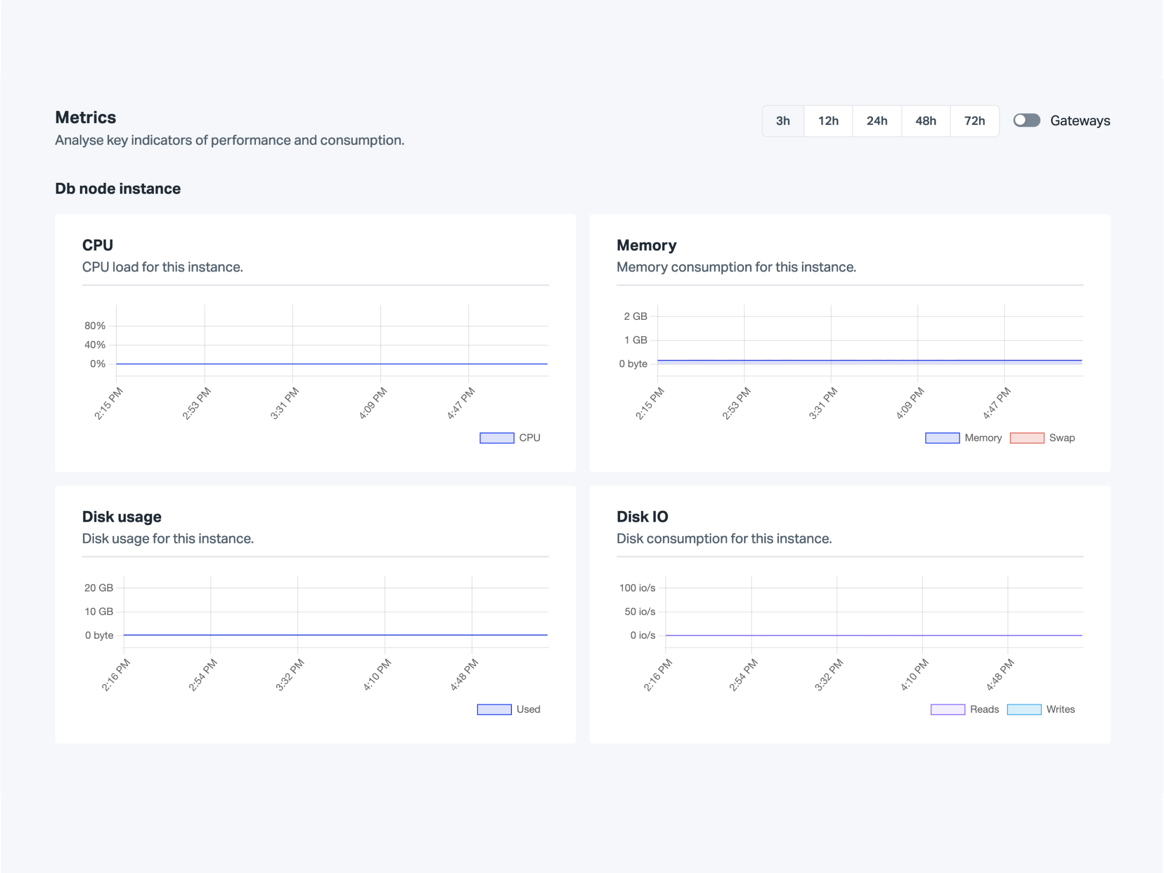Choose the 48h time range
The height and width of the screenshot is (873, 1164).
coord(926,121)
